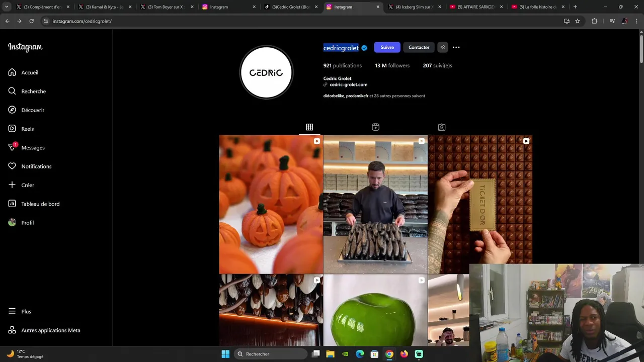Viewport: 644px width, 362px height.
Task: Open the 13 M followers list
Action: (392, 65)
